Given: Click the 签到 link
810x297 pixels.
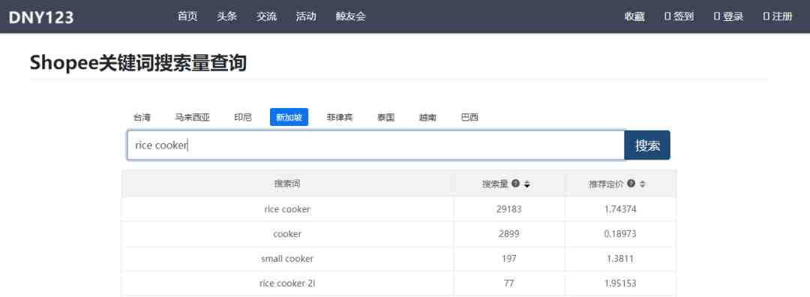Looking at the screenshot, I should 679,16.
